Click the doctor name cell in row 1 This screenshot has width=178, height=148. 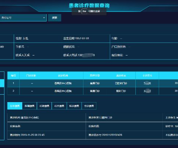click(x=147, y=83)
